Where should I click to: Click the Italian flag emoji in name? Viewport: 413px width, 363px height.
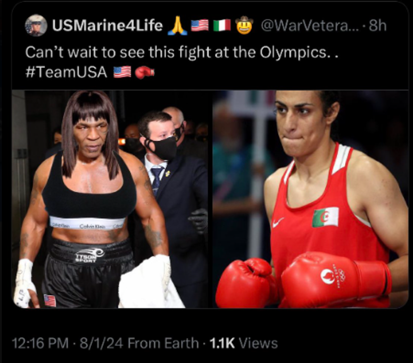[222, 26]
